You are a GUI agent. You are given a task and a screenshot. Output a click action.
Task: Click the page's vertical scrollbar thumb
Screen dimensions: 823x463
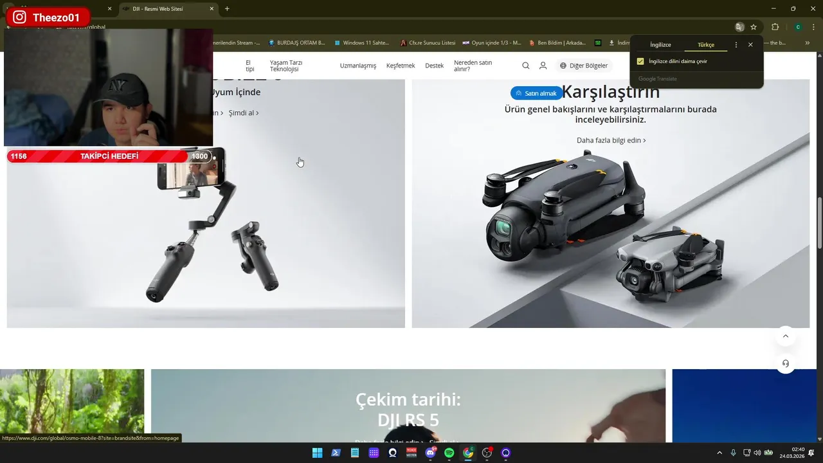pos(819,223)
